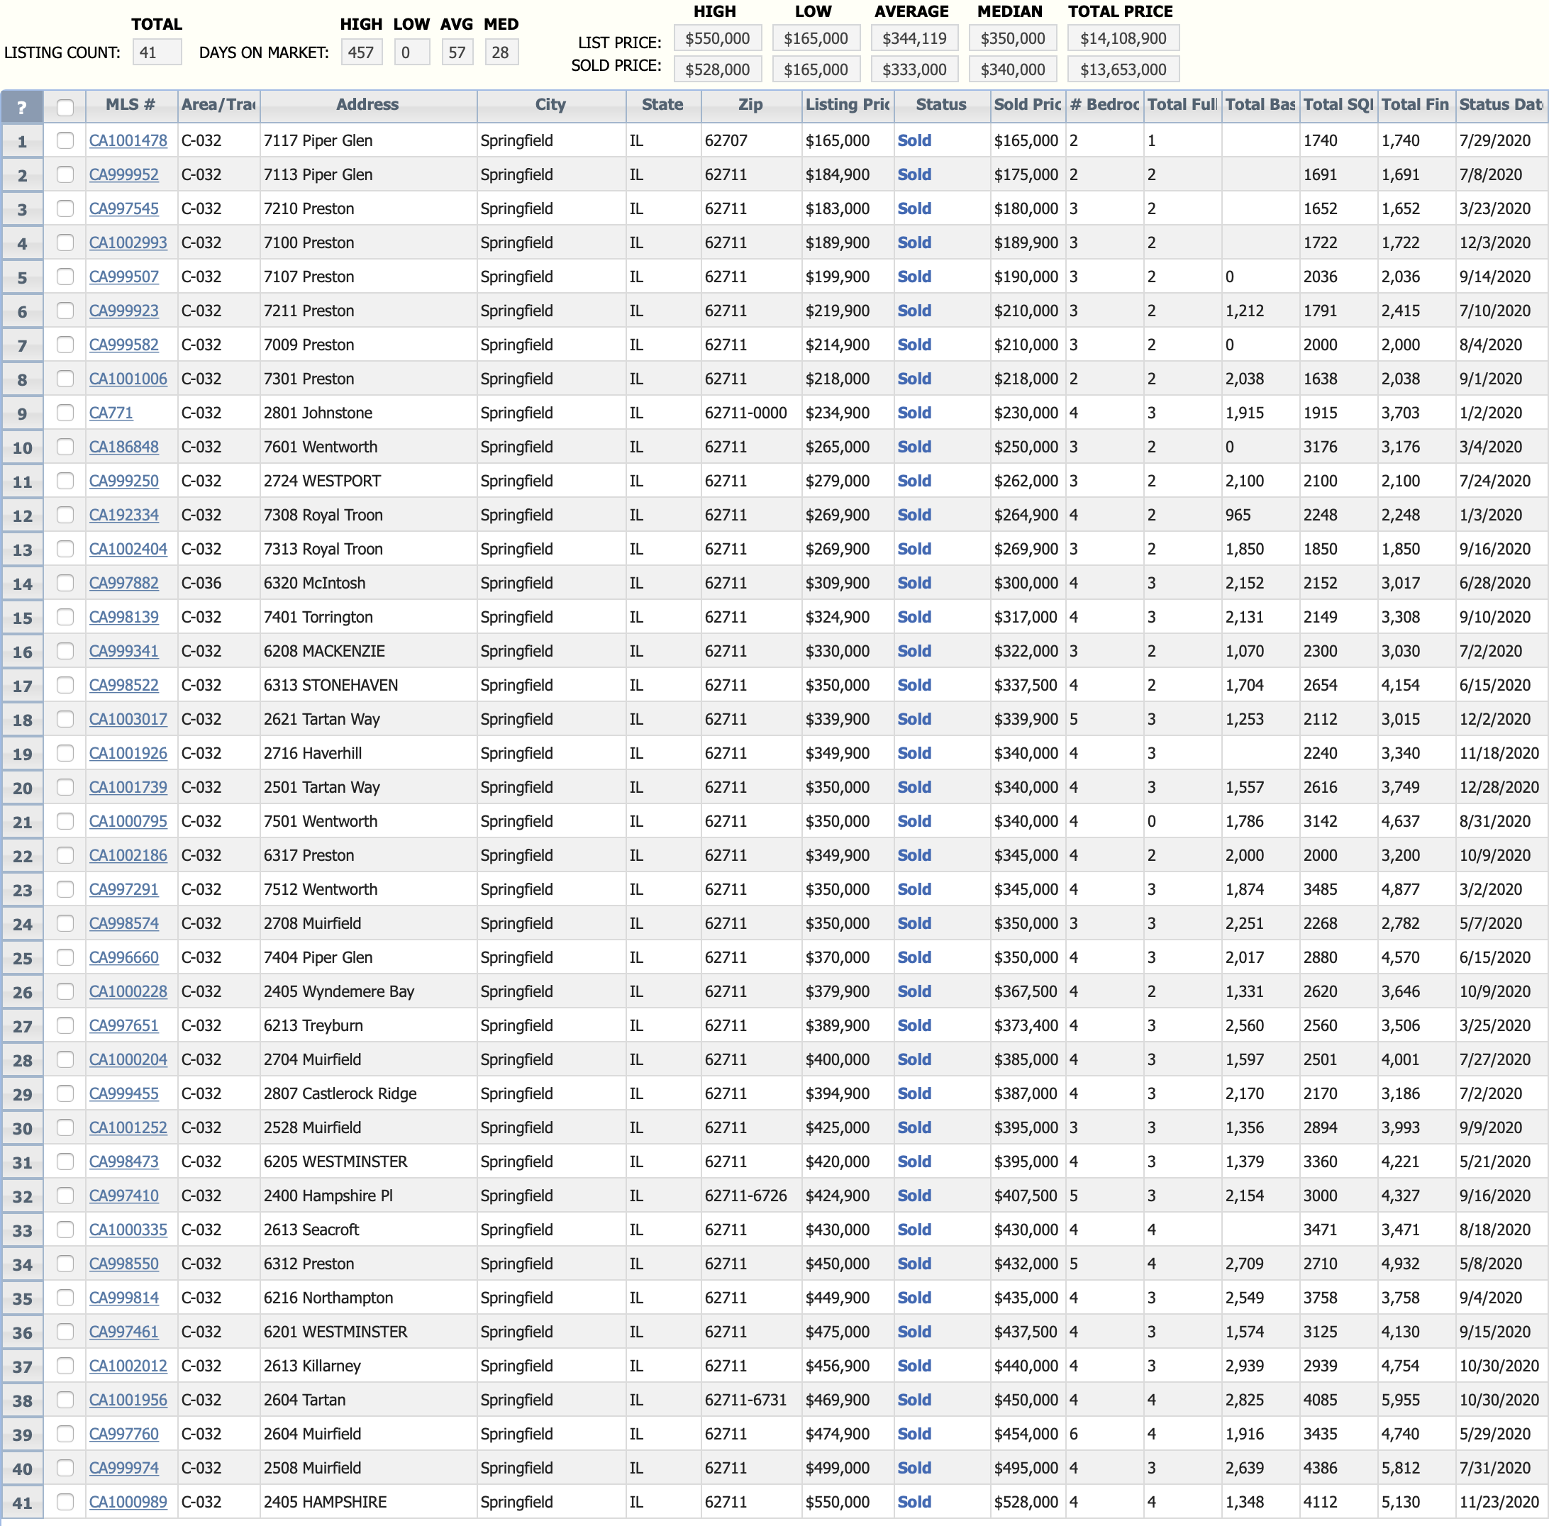
Task: Sort by Area/Tract column header
Action: pos(218,105)
